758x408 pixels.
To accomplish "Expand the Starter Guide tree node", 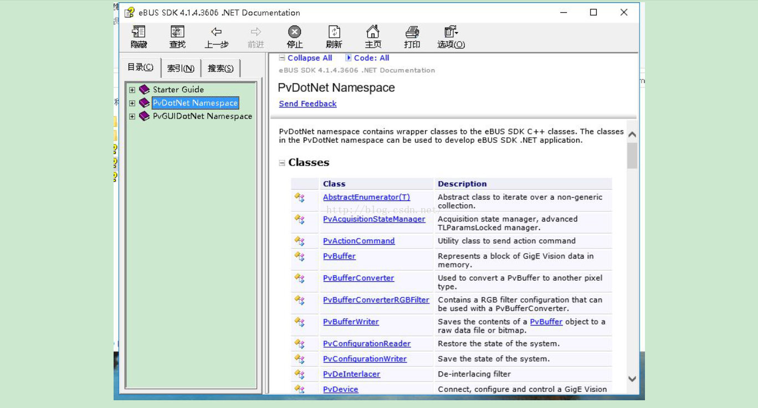I will pyautogui.click(x=132, y=90).
